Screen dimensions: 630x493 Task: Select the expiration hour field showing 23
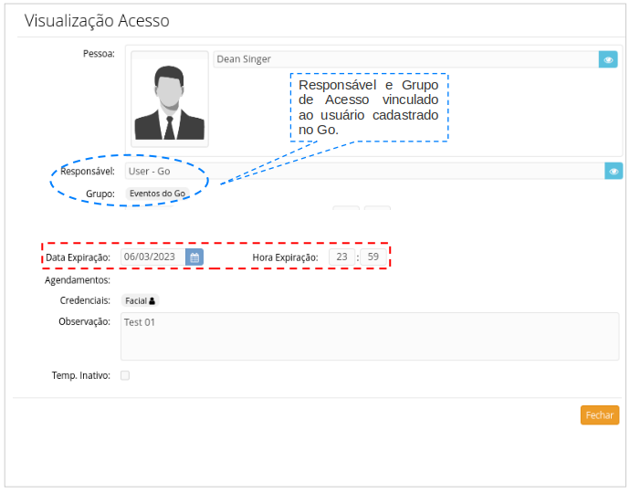(x=341, y=257)
